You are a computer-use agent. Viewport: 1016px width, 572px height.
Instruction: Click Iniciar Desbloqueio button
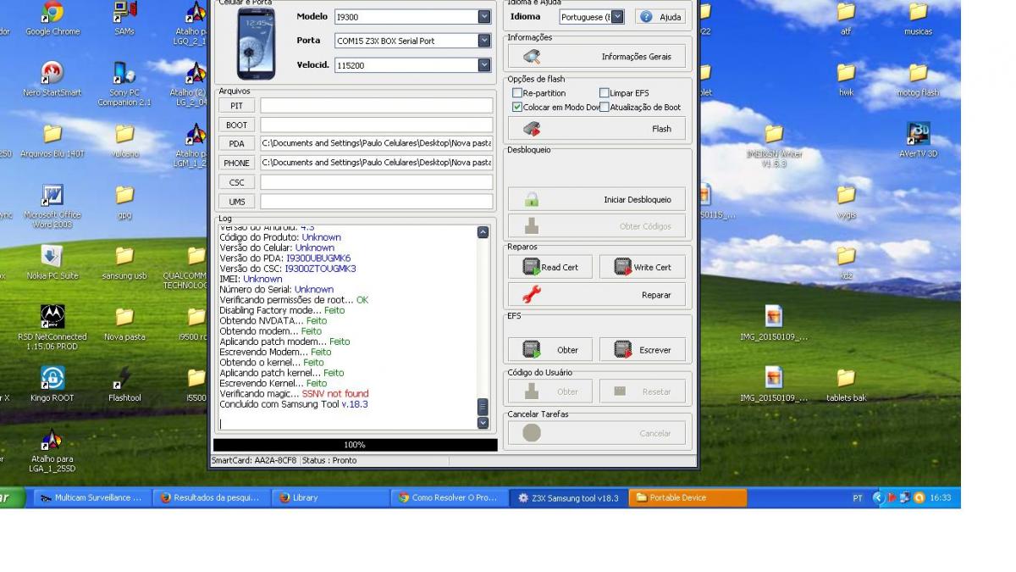coord(597,200)
